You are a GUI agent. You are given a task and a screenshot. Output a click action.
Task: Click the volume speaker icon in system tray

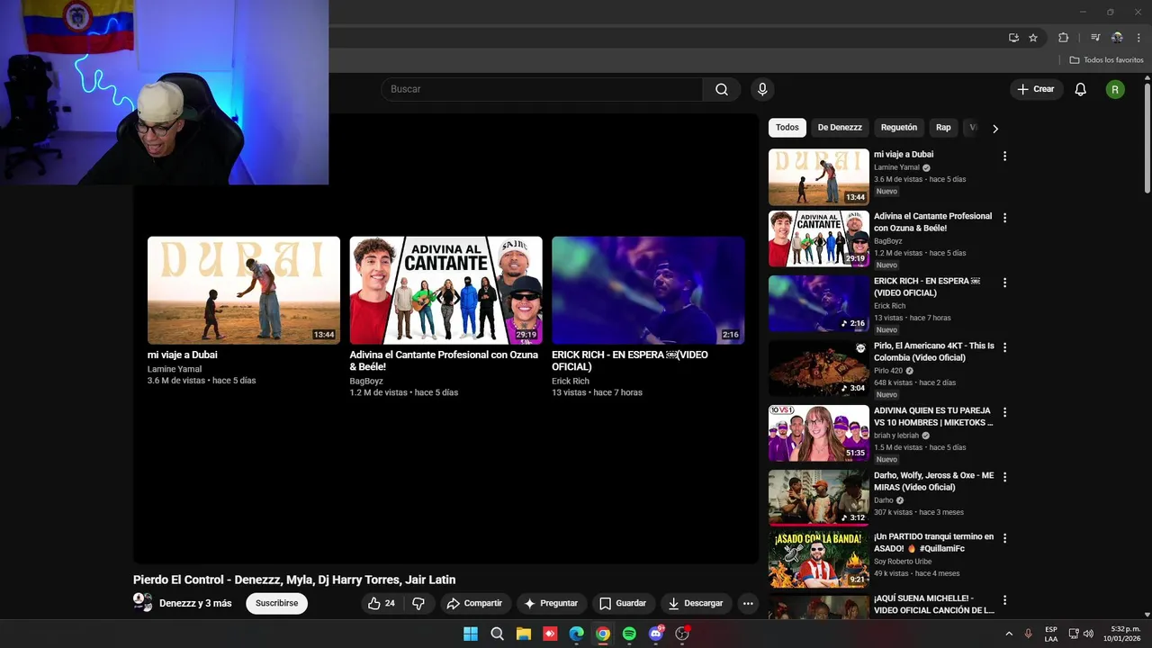[1088, 634]
